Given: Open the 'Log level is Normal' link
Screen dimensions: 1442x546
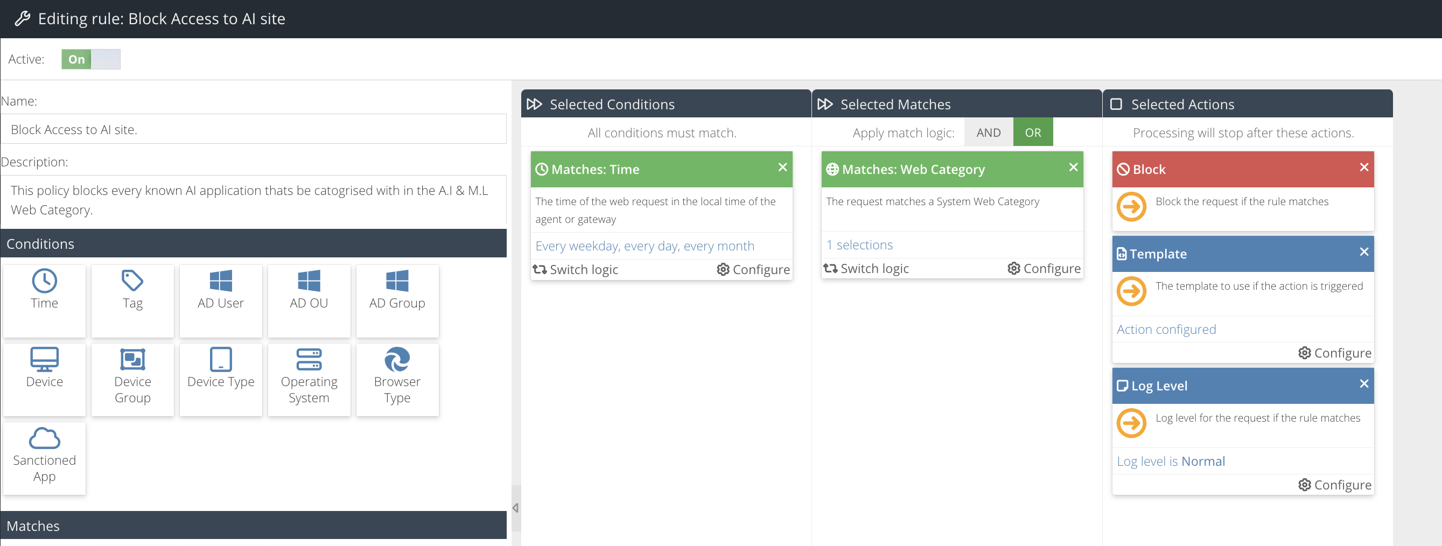Looking at the screenshot, I should point(1171,461).
